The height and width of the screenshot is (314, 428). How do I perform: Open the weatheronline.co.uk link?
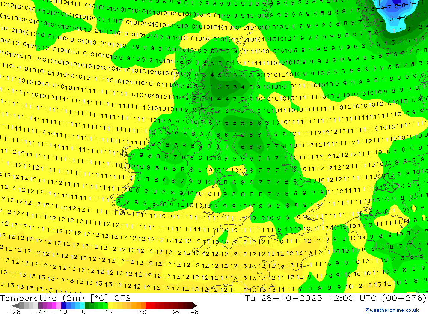(x=392, y=310)
